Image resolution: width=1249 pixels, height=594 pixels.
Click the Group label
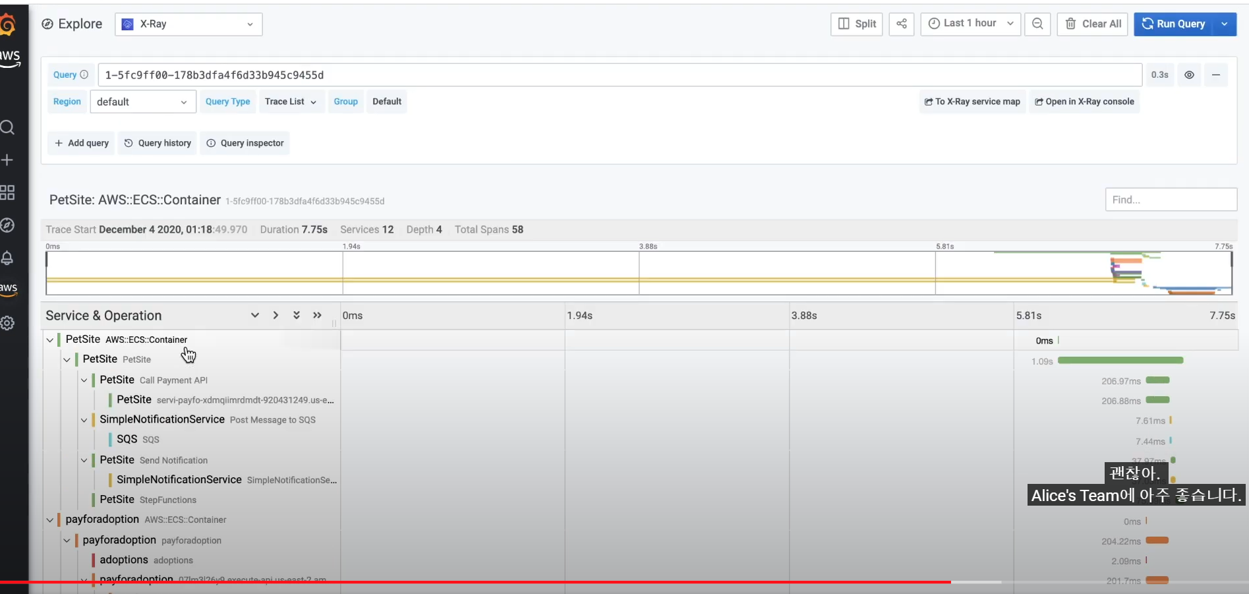345,102
